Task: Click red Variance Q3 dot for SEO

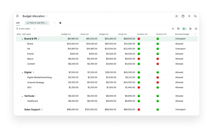Action: [x=139, y=88]
